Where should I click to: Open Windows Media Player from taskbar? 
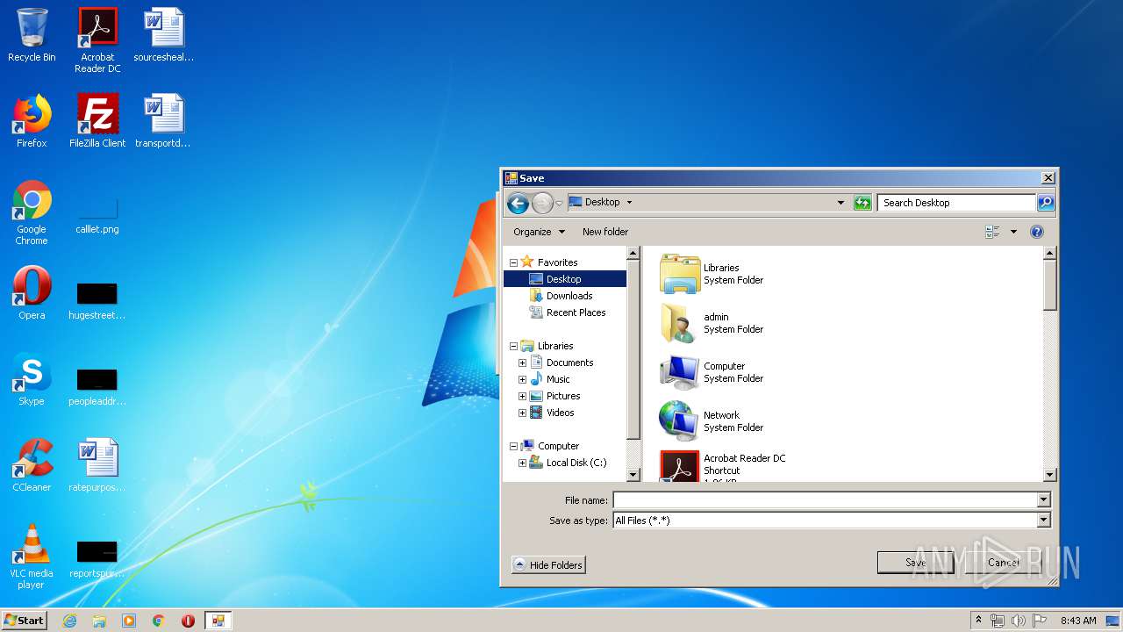(129, 621)
